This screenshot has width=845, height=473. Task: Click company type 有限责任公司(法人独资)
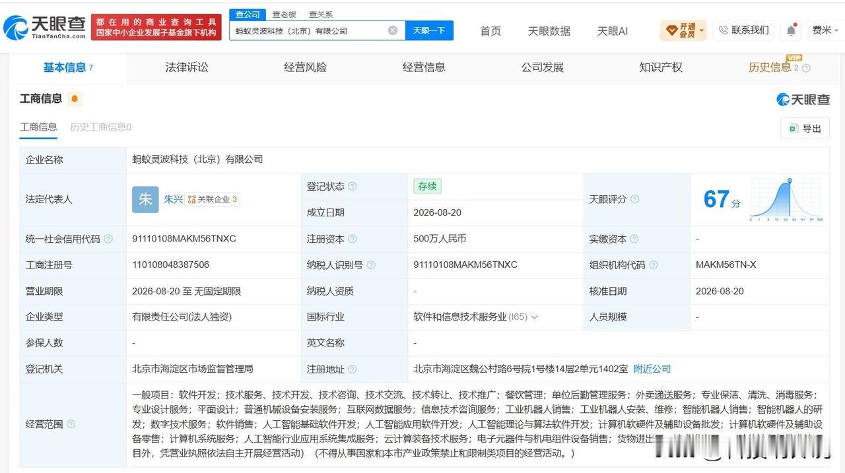pos(182,317)
